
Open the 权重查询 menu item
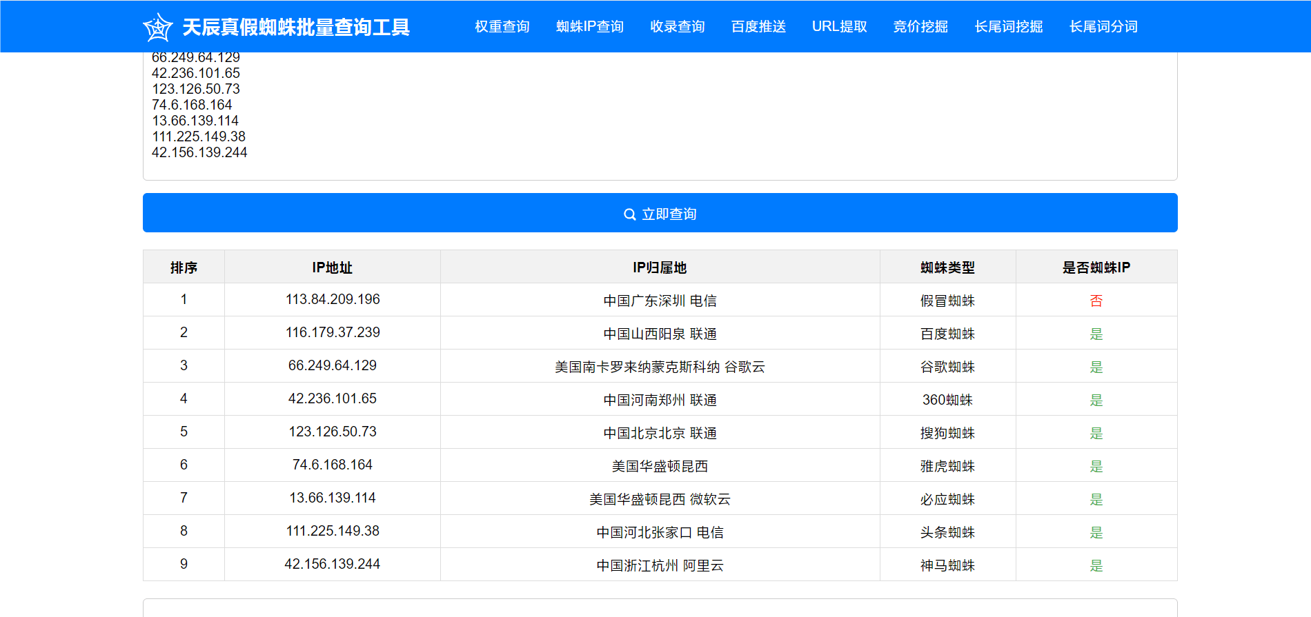pyautogui.click(x=502, y=26)
